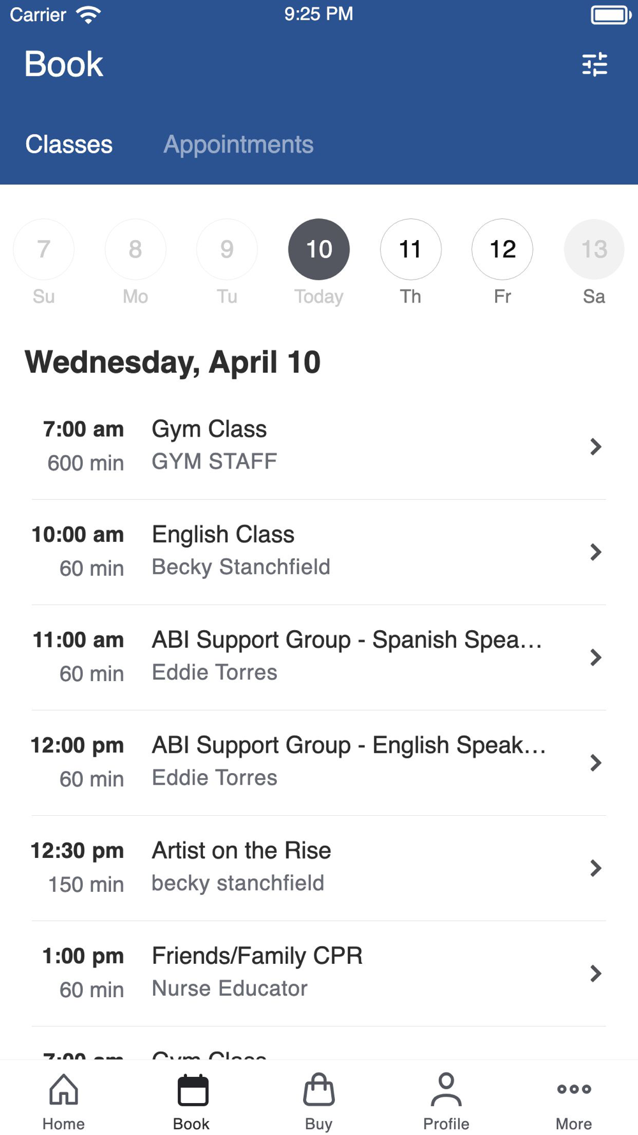
Task: Open ABI Support Group English 12:00 pm
Action: pyautogui.click(x=318, y=762)
